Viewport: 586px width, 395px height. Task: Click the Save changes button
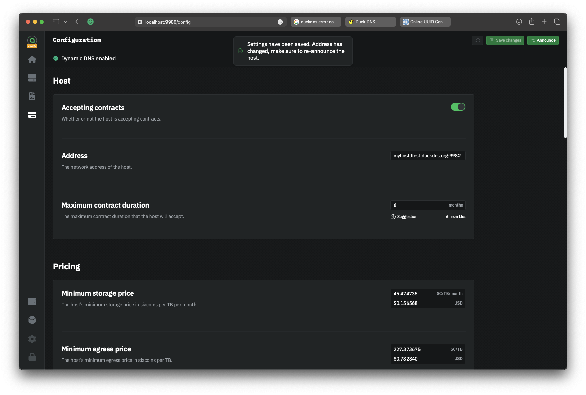[505, 40]
